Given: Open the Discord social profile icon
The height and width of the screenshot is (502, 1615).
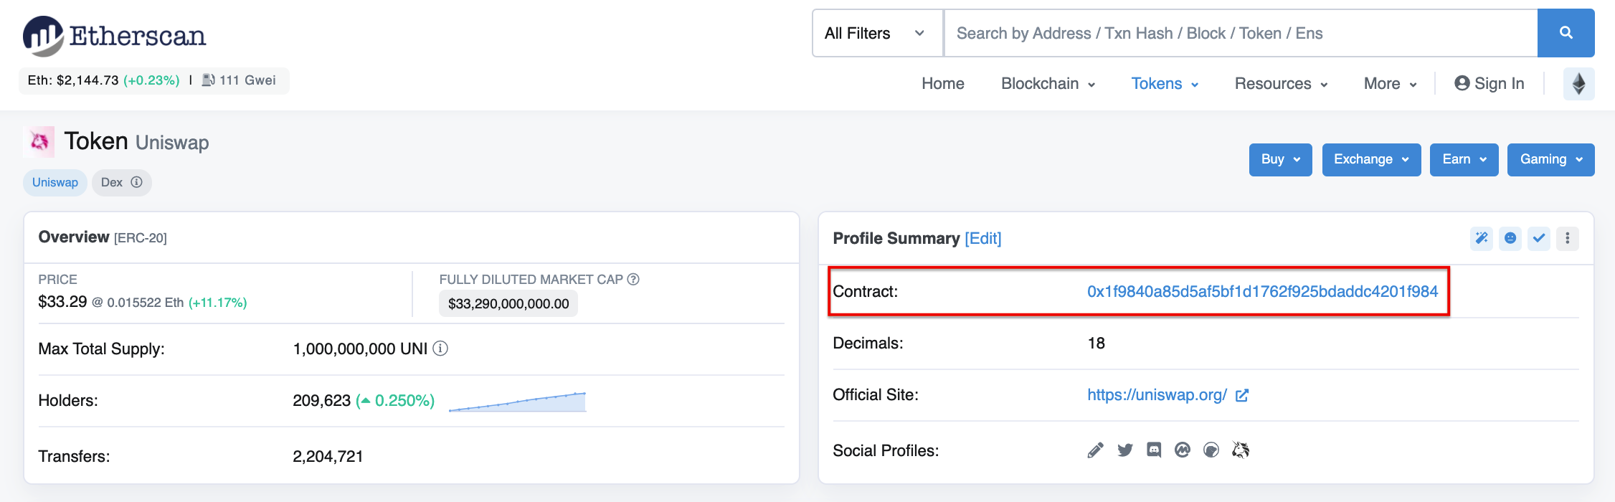Looking at the screenshot, I should coord(1153,450).
